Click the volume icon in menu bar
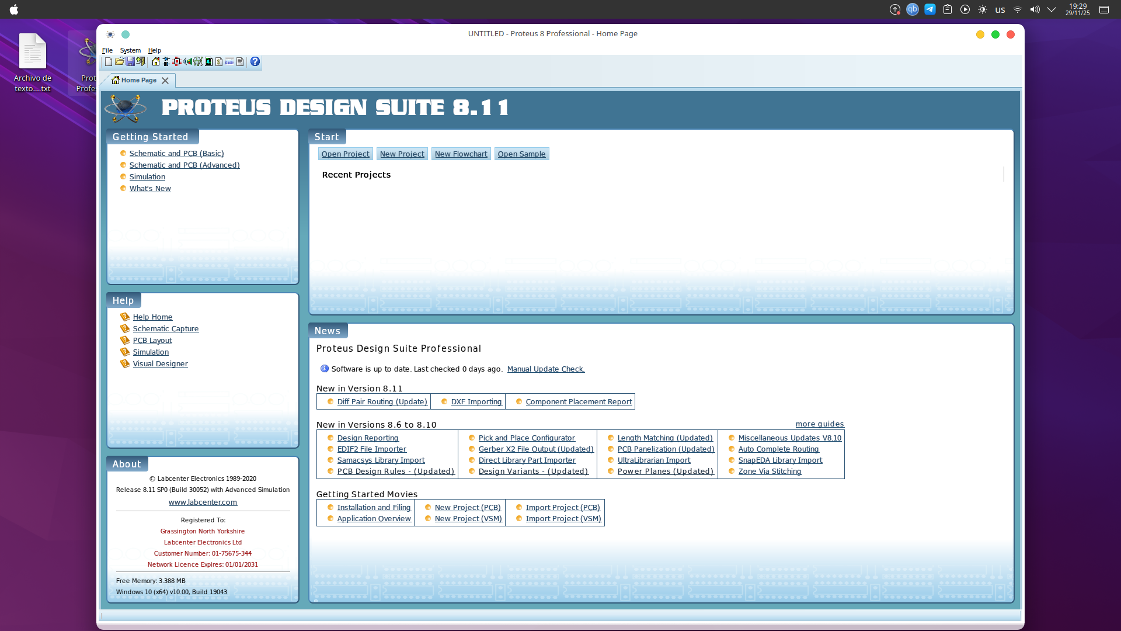 (x=1035, y=9)
